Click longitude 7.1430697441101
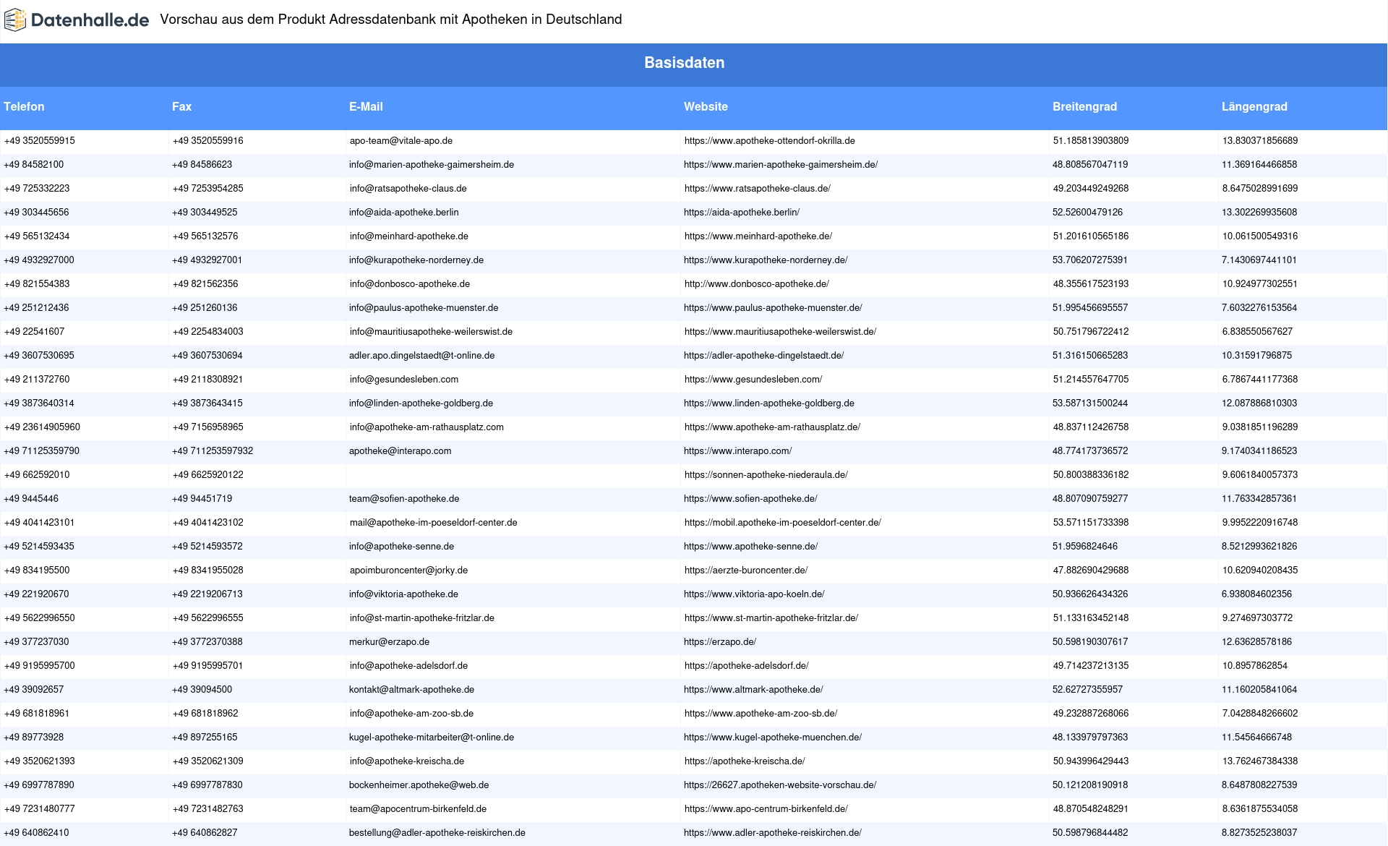This screenshot has width=1388, height=846. [1259, 260]
